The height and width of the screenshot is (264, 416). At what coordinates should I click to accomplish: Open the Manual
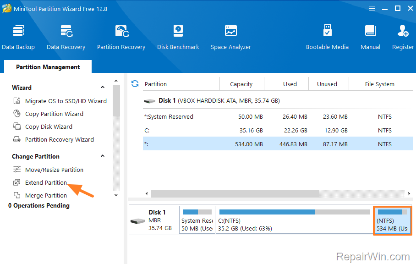(x=370, y=37)
